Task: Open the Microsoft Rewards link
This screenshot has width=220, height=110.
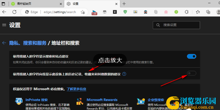Action: [102, 100]
